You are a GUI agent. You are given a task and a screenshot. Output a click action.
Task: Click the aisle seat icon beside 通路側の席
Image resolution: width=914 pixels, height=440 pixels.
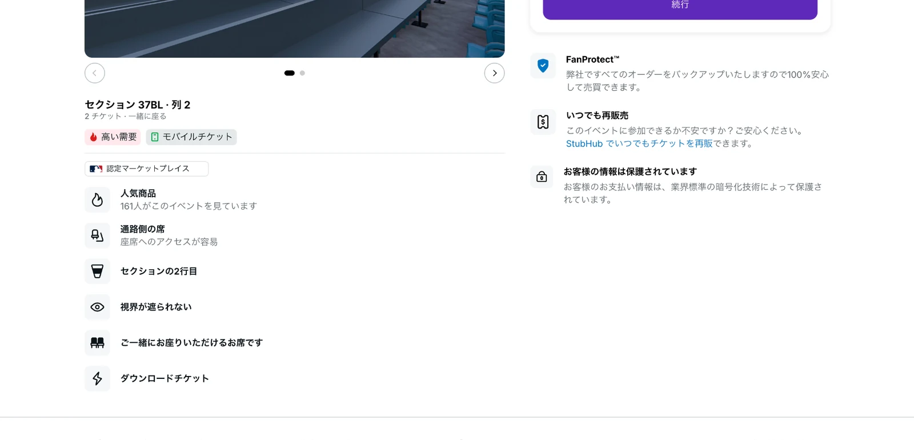pos(97,235)
